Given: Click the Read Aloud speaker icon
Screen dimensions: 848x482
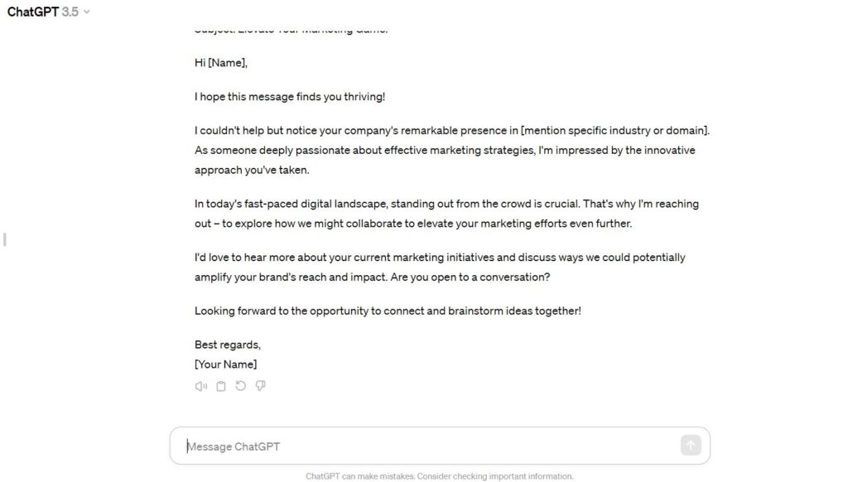Looking at the screenshot, I should pos(201,386).
